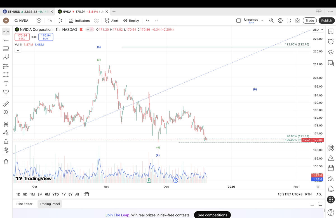Select the Ruler measure tool

pos(6,104)
